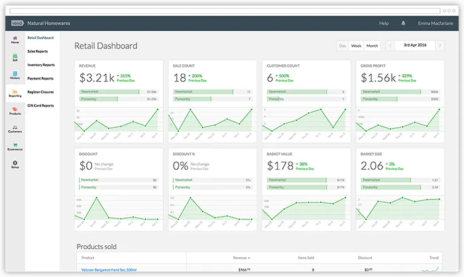Click the browser address bar
Viewport: 464px width, 277px height.
coord(225,11)
